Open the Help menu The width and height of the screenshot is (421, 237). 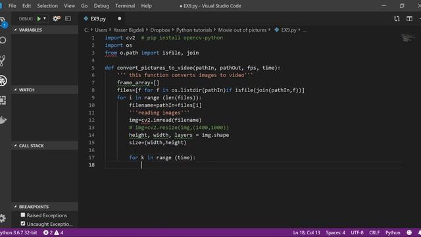(x=146, y=6)
